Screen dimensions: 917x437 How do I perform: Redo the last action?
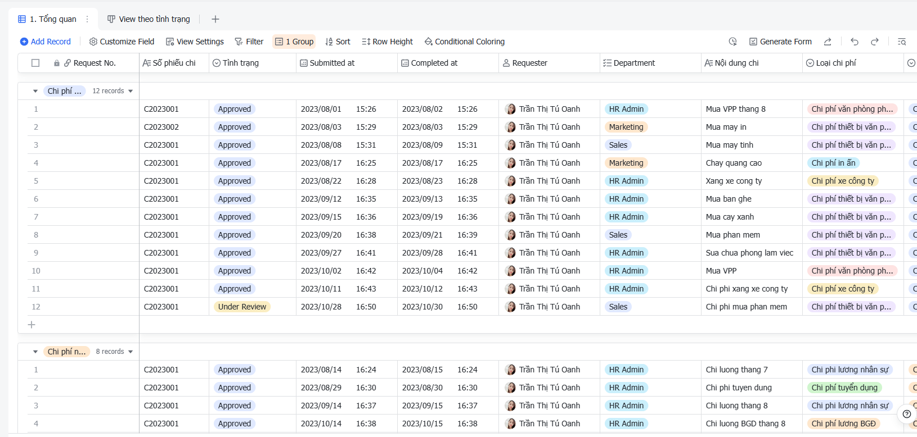click(875, 42)
